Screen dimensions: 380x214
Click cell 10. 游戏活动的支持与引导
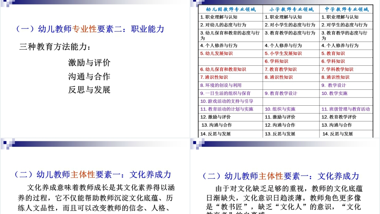click(x=231, y=101)
